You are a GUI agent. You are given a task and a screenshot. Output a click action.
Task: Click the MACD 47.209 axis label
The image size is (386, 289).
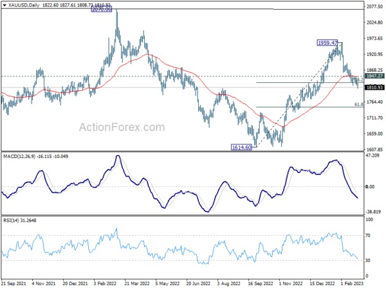(x=372, y=156)
